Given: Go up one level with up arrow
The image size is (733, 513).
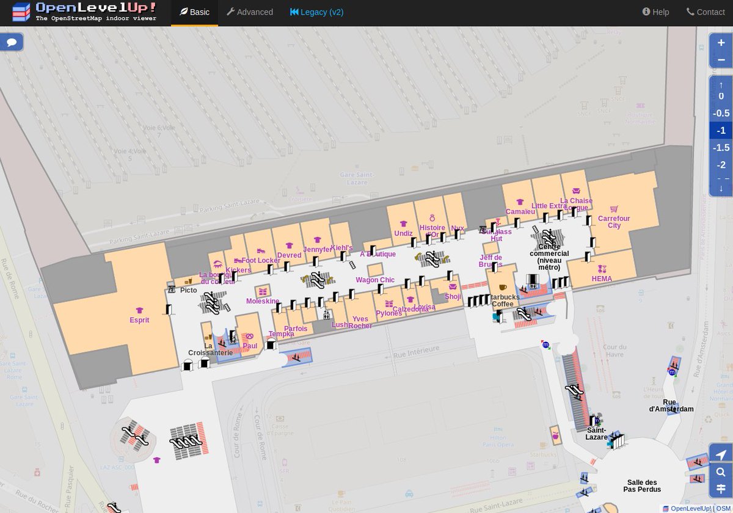Looking at the screenshot, I should [x=721, y=85].
